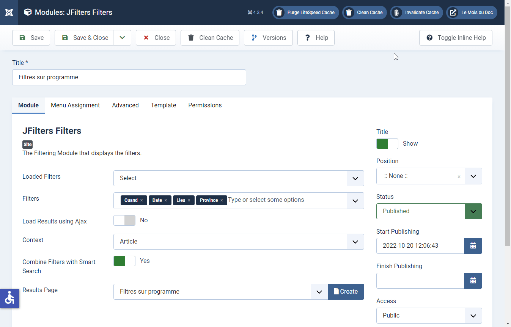Expand the Save & Close options arrow
This screenshot has height=327, width=511.
click(x=122, y=38)
